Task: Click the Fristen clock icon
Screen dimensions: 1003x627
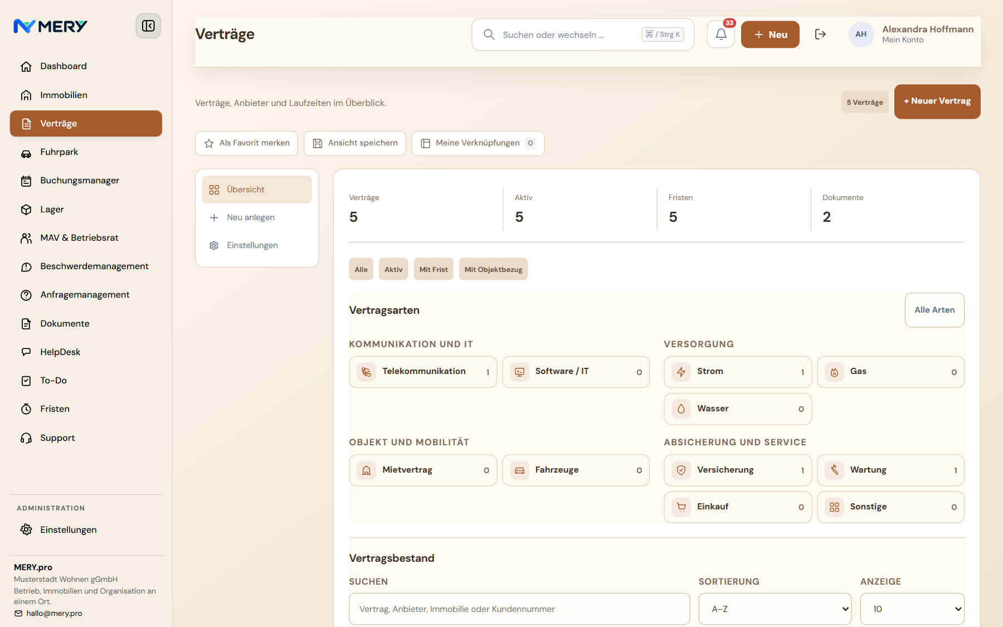Action: 26,409
